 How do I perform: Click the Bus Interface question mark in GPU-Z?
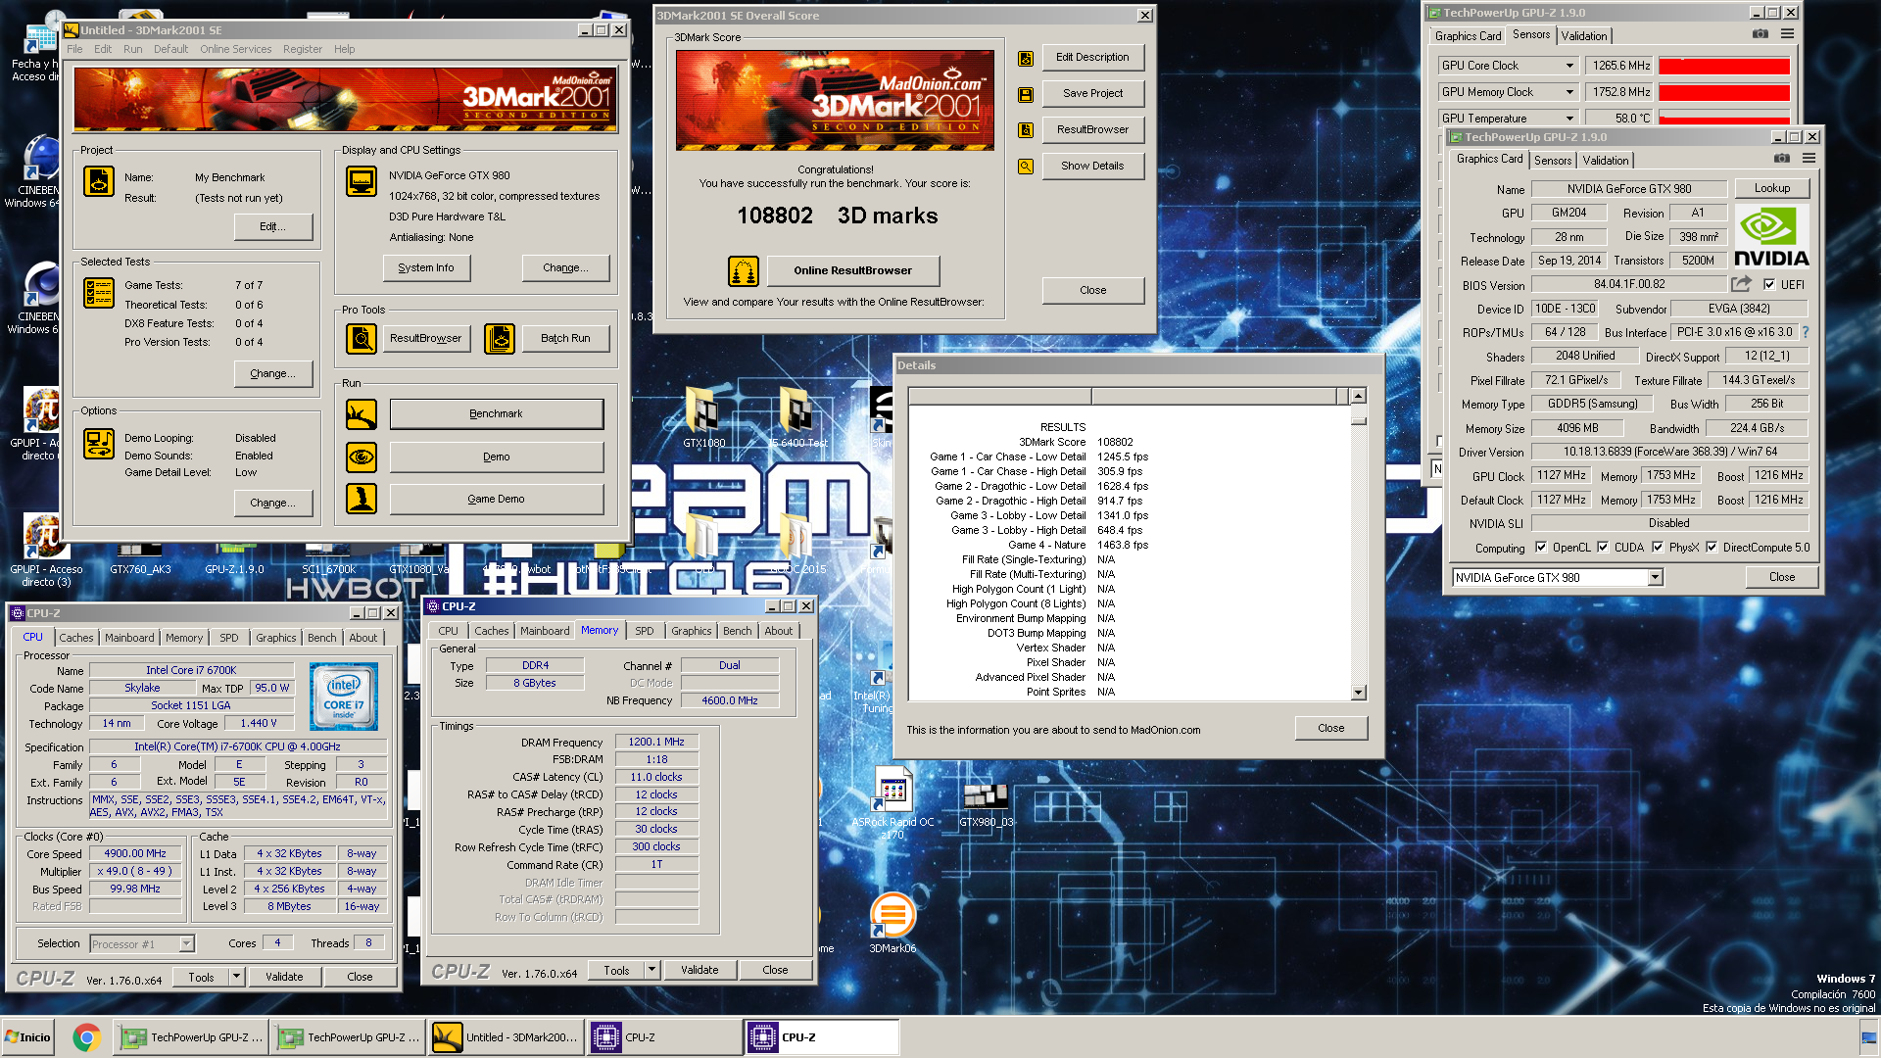tap(1805, 332)
